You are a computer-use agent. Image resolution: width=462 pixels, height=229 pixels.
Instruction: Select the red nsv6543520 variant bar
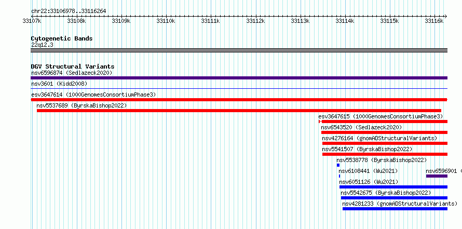tap(384, 132)
